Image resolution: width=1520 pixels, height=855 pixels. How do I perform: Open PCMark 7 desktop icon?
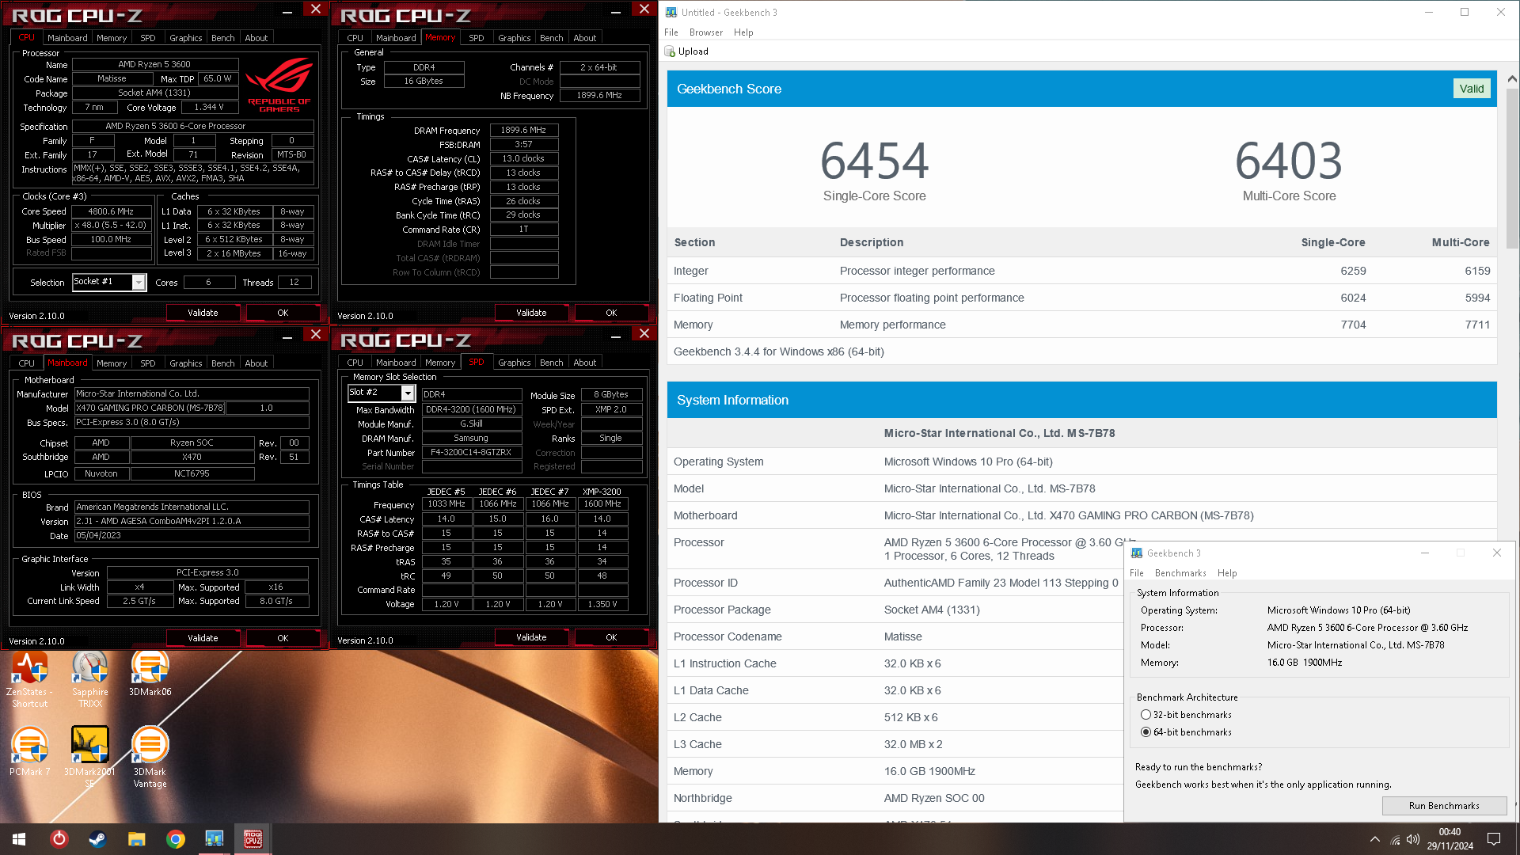point(30,751)
